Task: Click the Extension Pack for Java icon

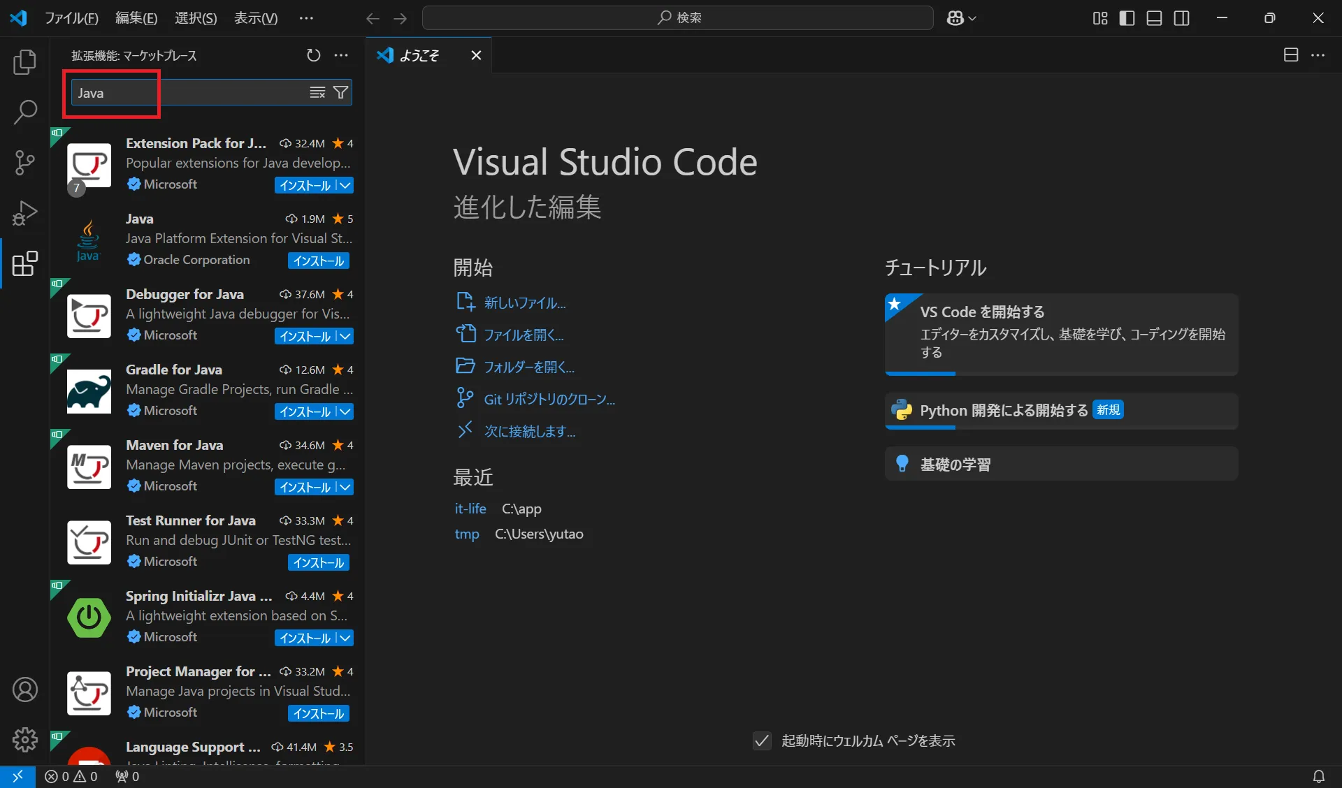Action: point(89,166)
